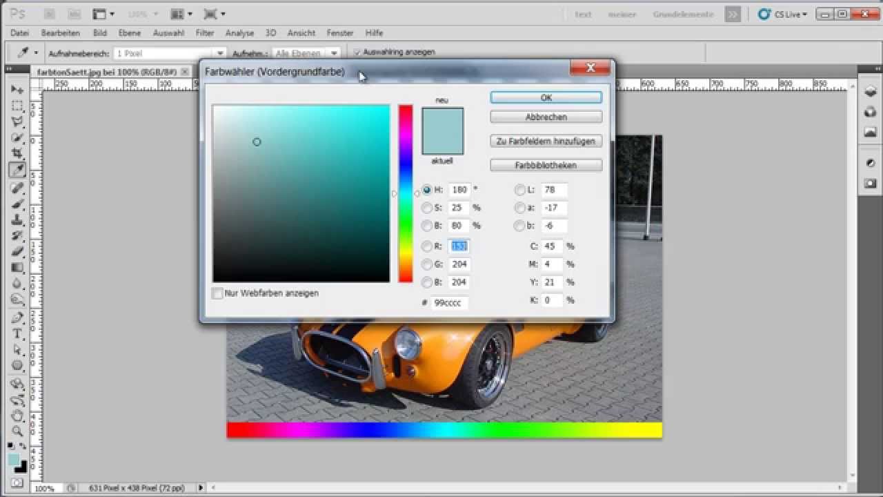Image resolution: width=883 pixels, height=497 pixels.
Task: Select the G green radio button
Action: pos(427,264)
